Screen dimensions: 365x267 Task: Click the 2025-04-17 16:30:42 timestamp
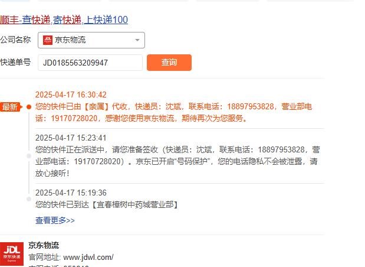71,95
